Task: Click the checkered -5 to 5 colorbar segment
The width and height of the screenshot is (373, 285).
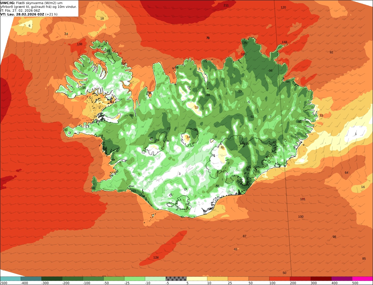Action: [176, 279]
